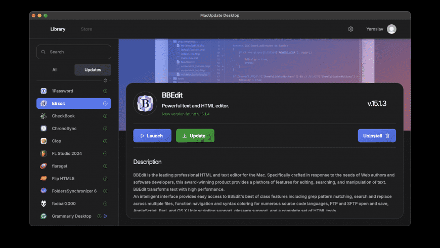The image size is (440, 248).
Task: Switch to the Library tab
Action: pyautogui.click(x=58, y=29)
